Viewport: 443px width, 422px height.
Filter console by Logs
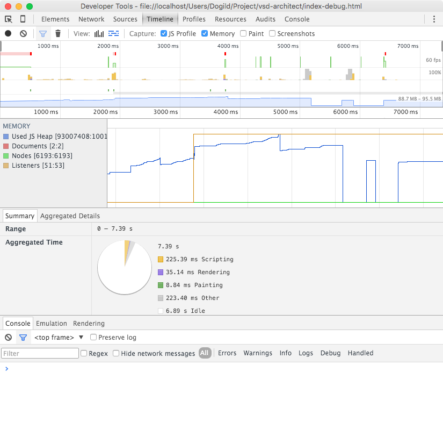[306, 353]
